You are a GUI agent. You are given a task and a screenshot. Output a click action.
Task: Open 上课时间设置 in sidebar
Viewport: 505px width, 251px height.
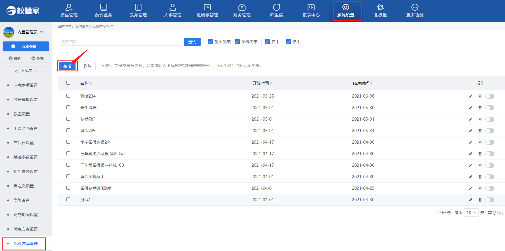(x=26, y=128)
